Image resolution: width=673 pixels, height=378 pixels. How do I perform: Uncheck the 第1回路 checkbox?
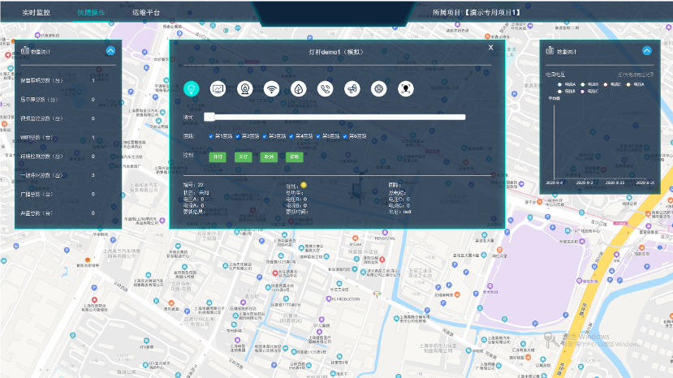pyautogui.click(x=211, y=136)
